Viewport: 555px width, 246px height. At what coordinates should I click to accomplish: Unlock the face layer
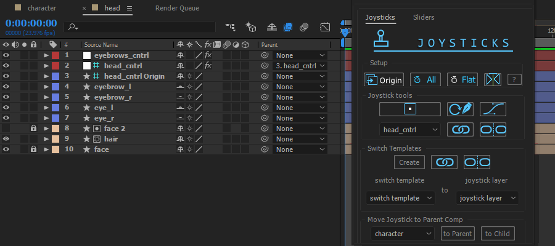(x=34, y=149)
